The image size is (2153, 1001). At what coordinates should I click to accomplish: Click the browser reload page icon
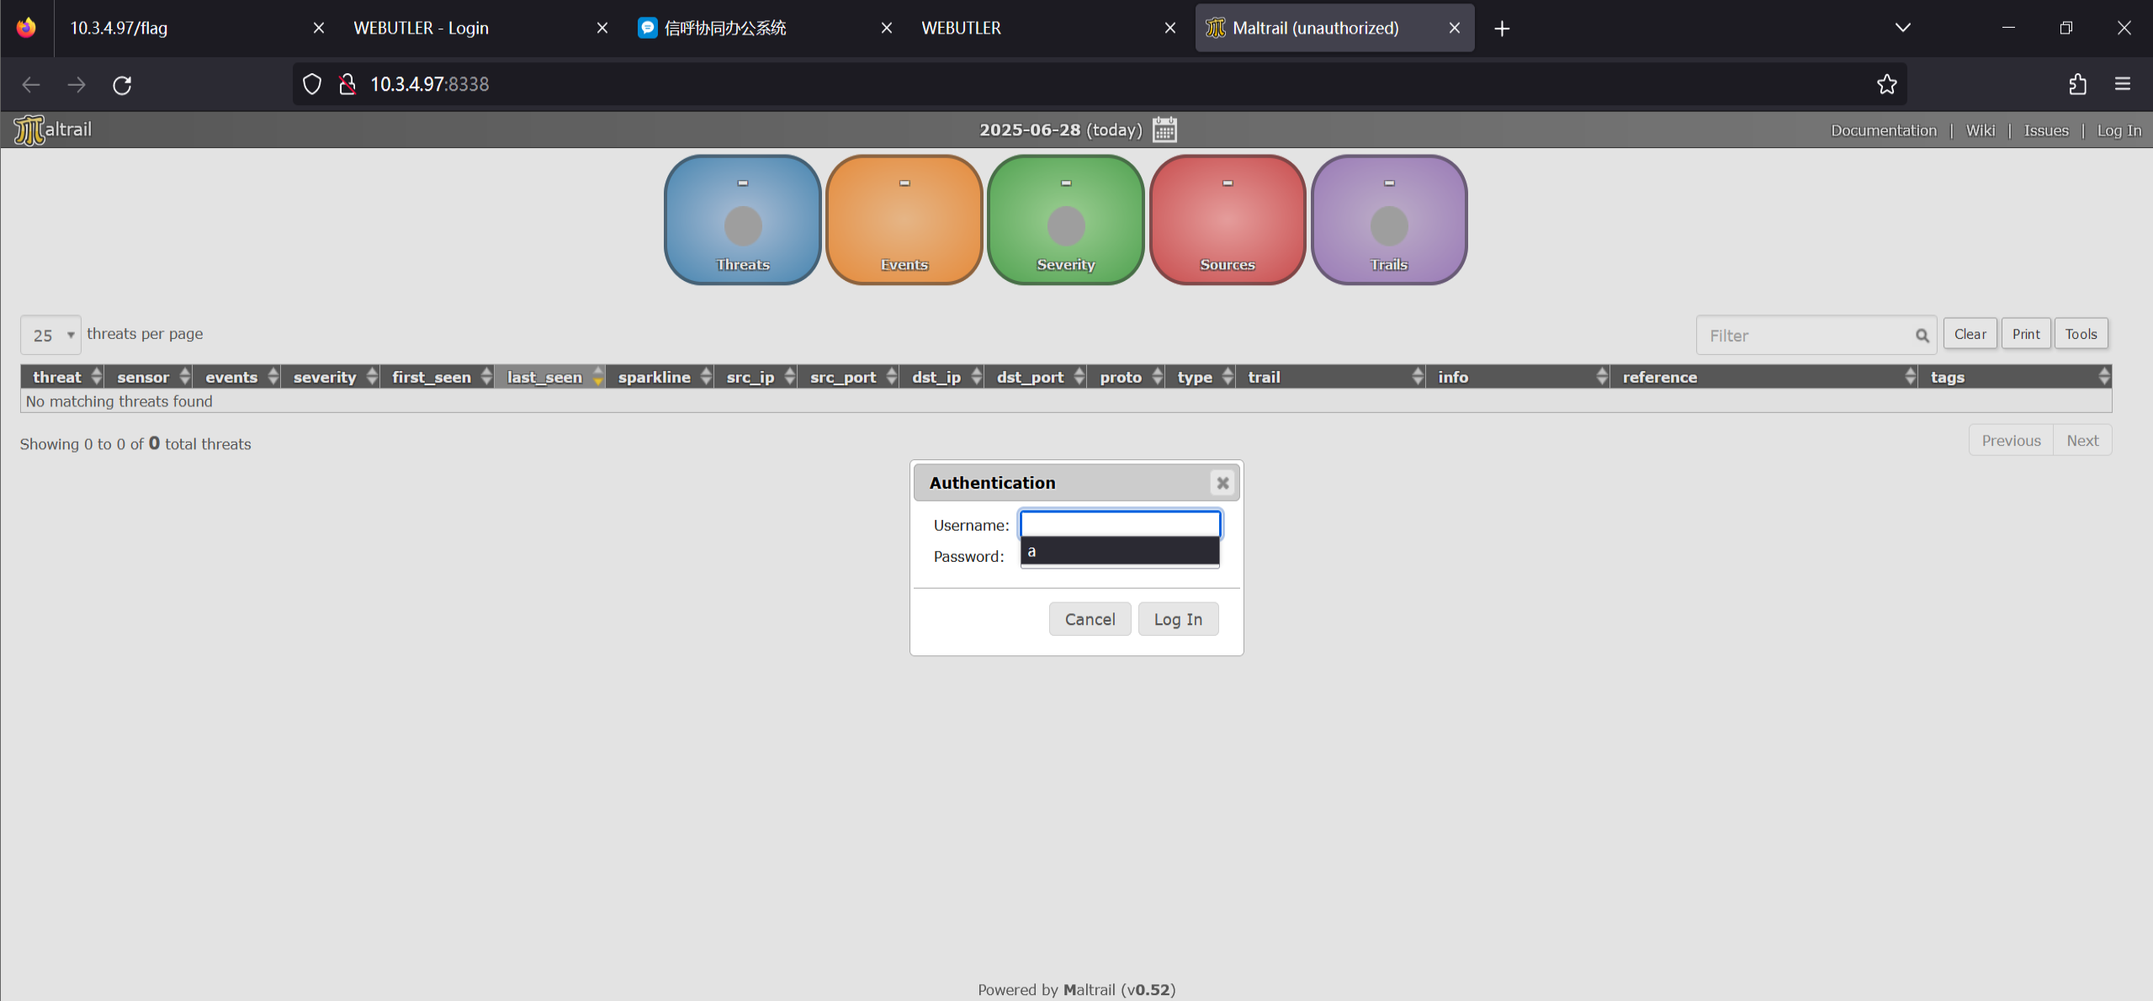122,85
